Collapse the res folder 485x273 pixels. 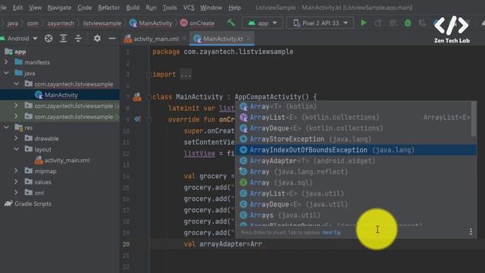6,127
